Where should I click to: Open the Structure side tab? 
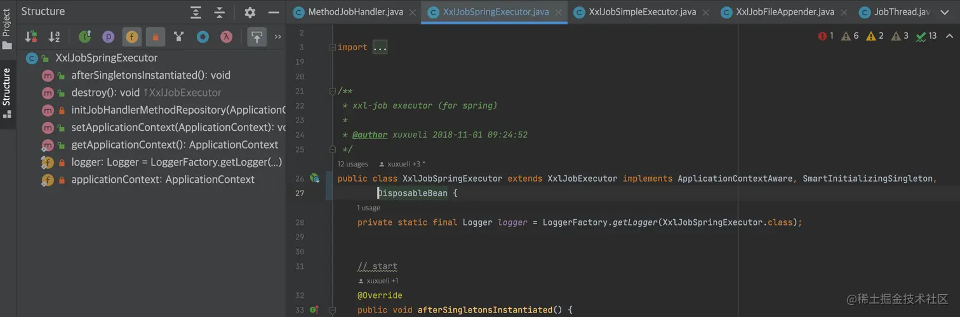click(x=7, y=93)
